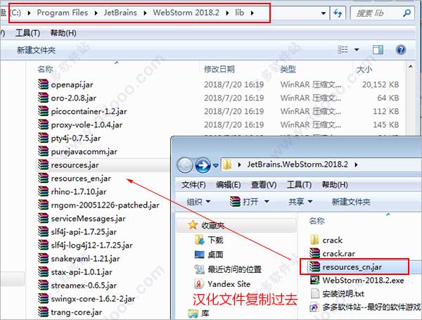This screenshot has height=320, width=422.
Task: Open the 工具(T) menu in front window
Action: 299,185
